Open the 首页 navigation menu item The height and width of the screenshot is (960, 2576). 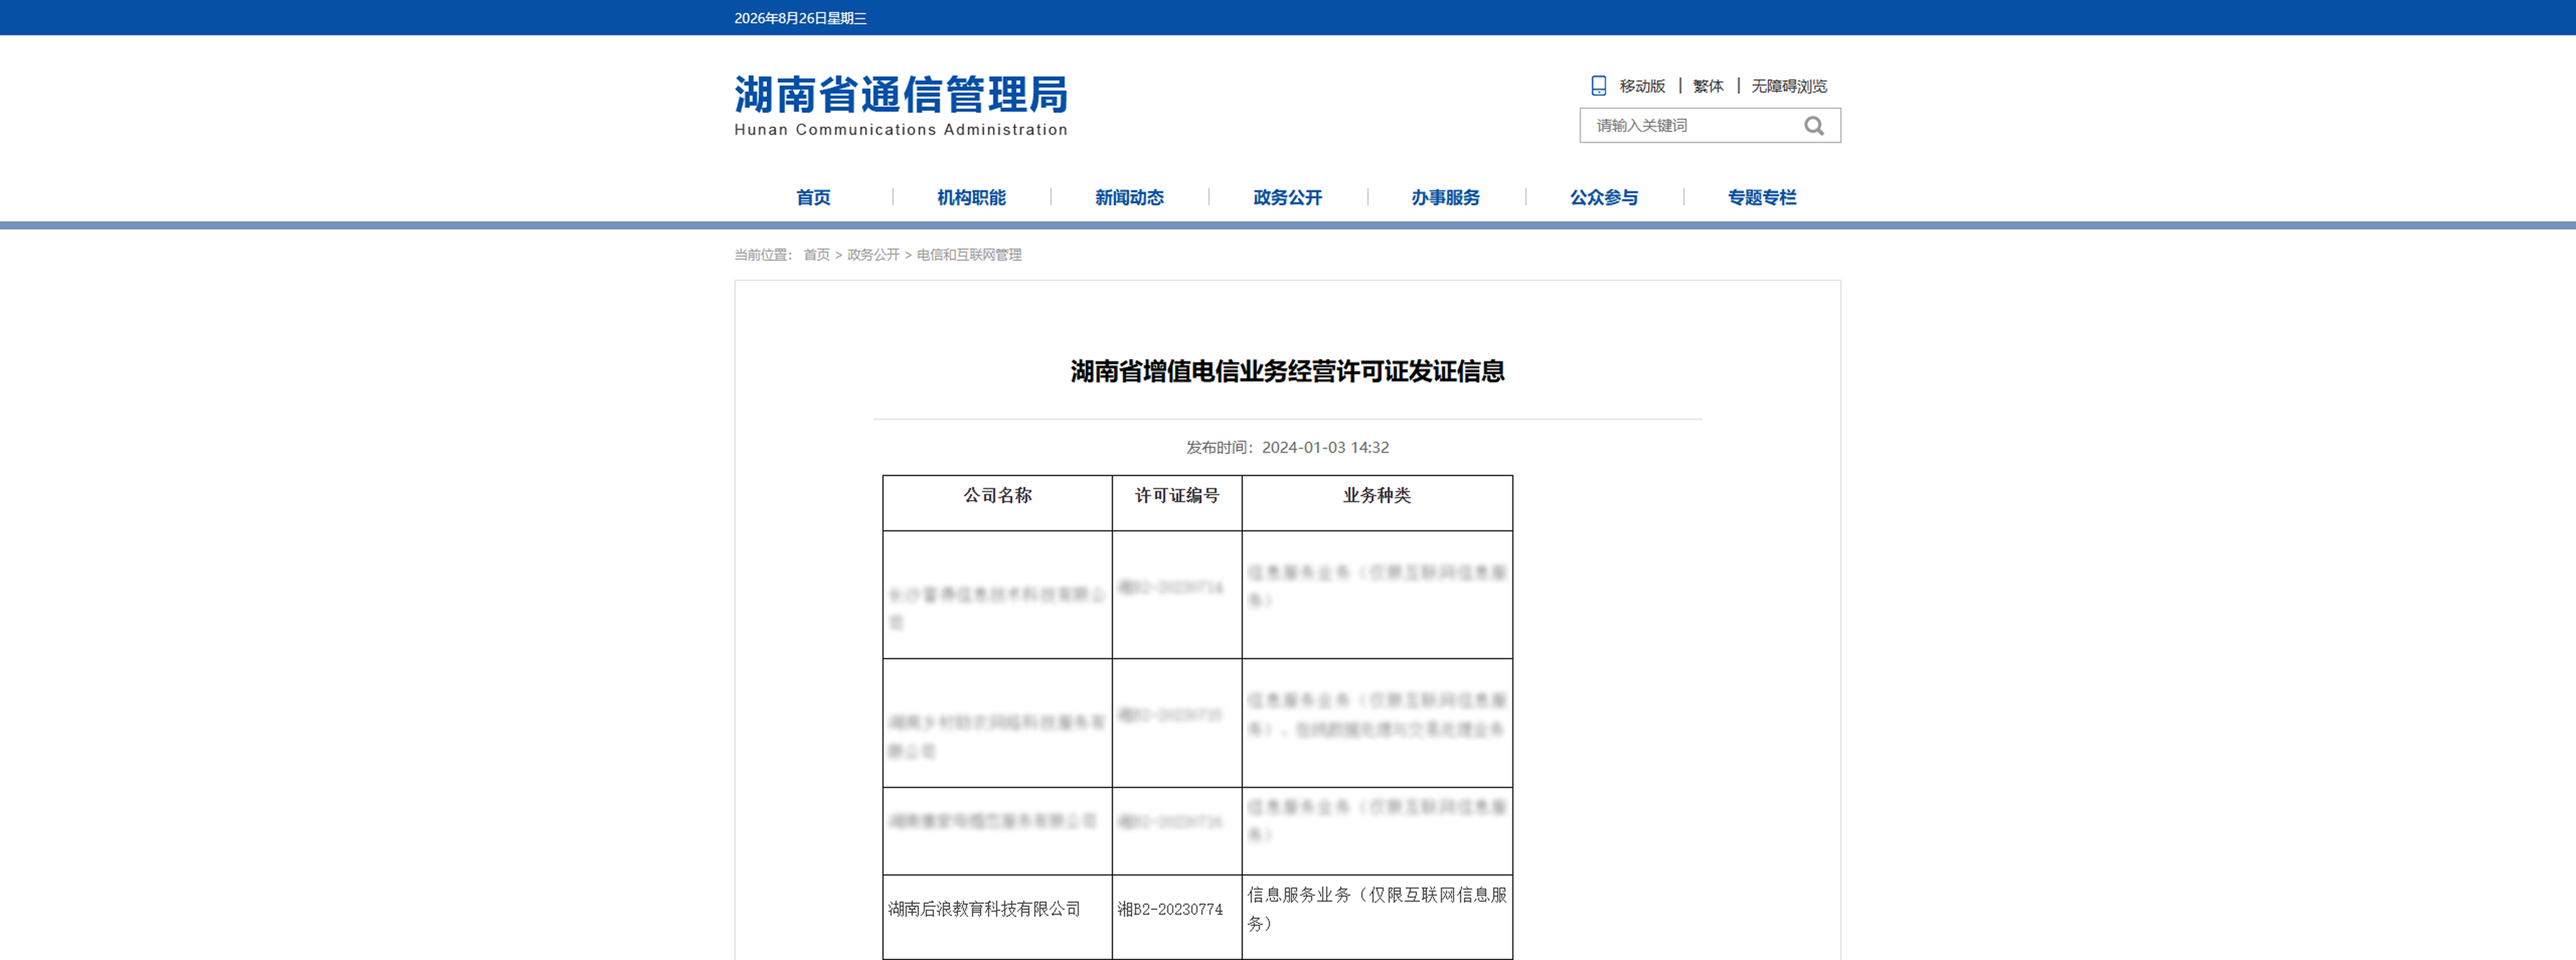point(813,198)
